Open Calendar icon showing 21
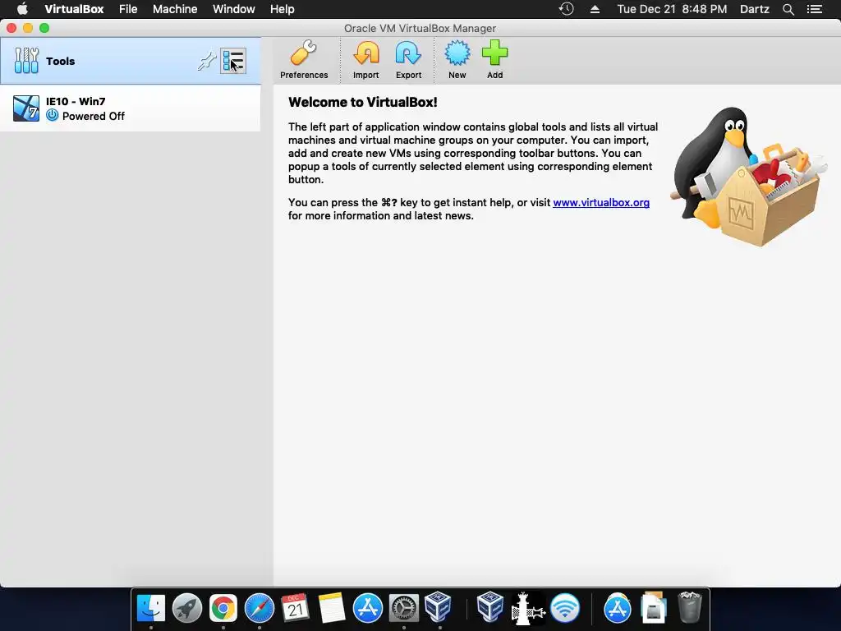The height and width of the screenshot is (631, 841). [295, 607]
